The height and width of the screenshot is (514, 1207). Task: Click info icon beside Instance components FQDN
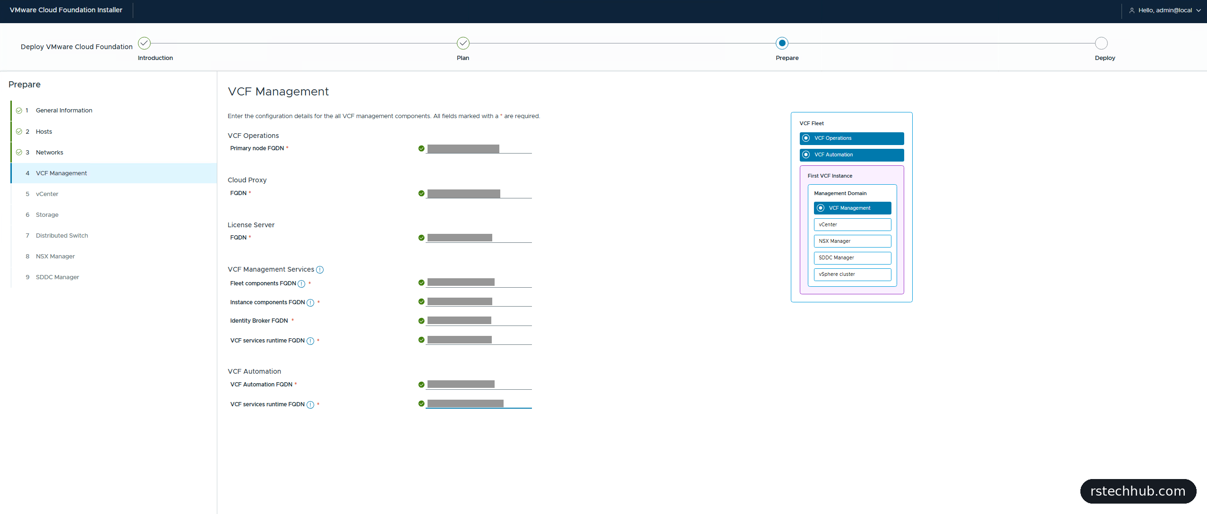[310, 303]
